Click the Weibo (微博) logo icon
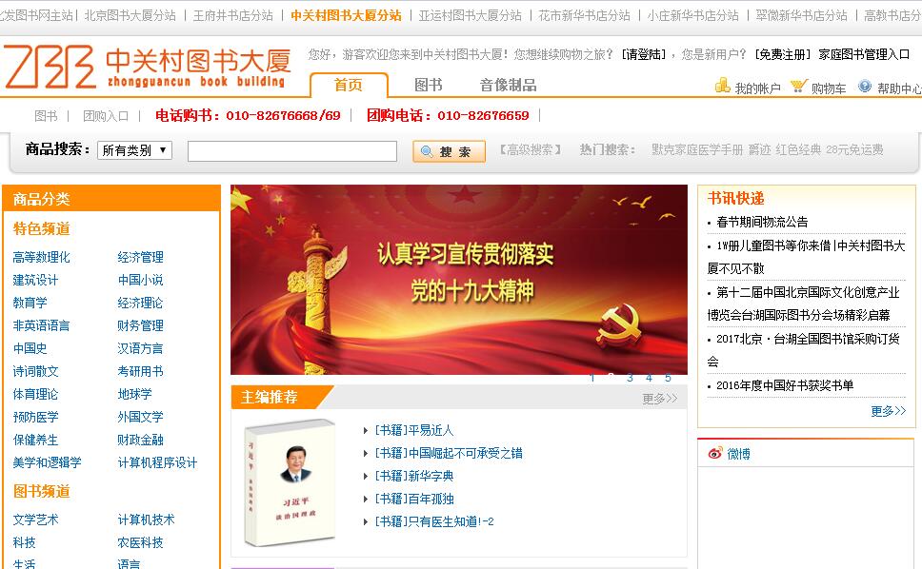Screen dimensions: 922x569 click(715, 453)
